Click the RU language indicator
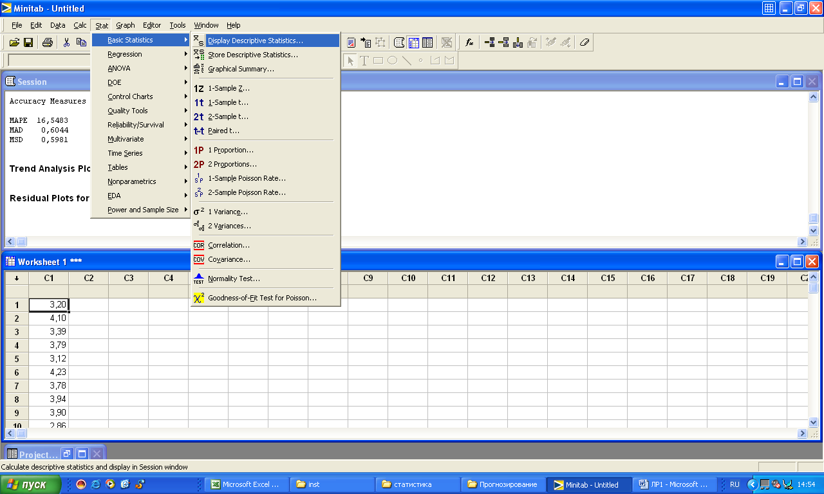Viewport: 824px width, 494px height. (x=735, y=484)
